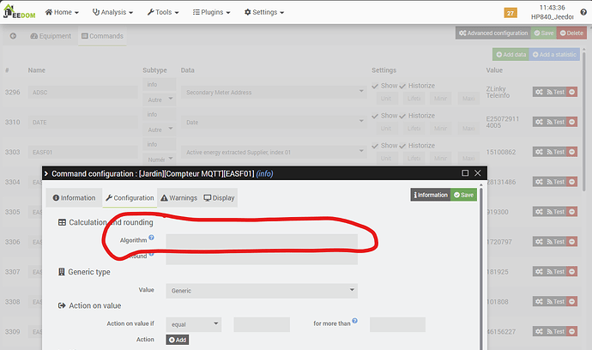Screen dimensions: 592x350
Task: Click the action value field after equal
Action: point(262,324)
